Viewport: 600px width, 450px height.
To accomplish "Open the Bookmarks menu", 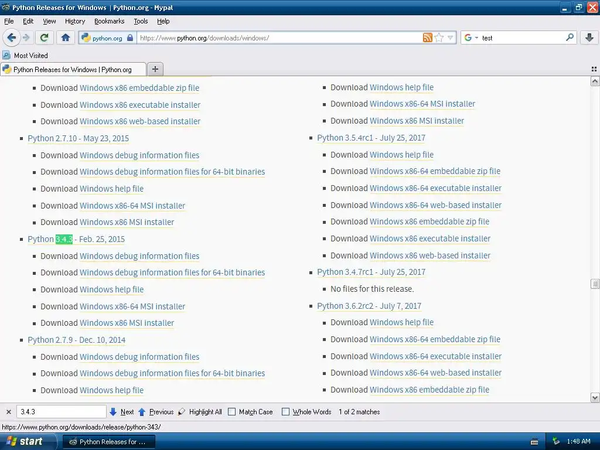I will click(110, 21).
